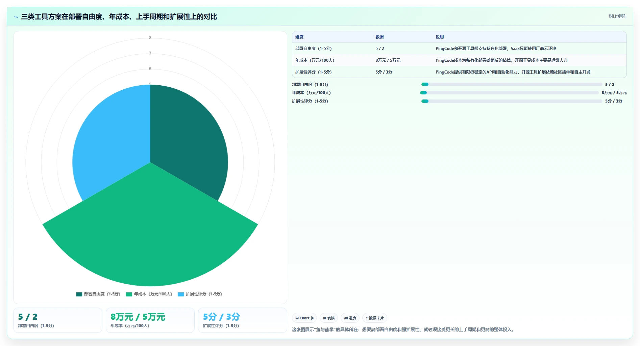
Task: Click the description about 社区插件和自主开发
Action: pyautogui.click(x=513, y=72)
